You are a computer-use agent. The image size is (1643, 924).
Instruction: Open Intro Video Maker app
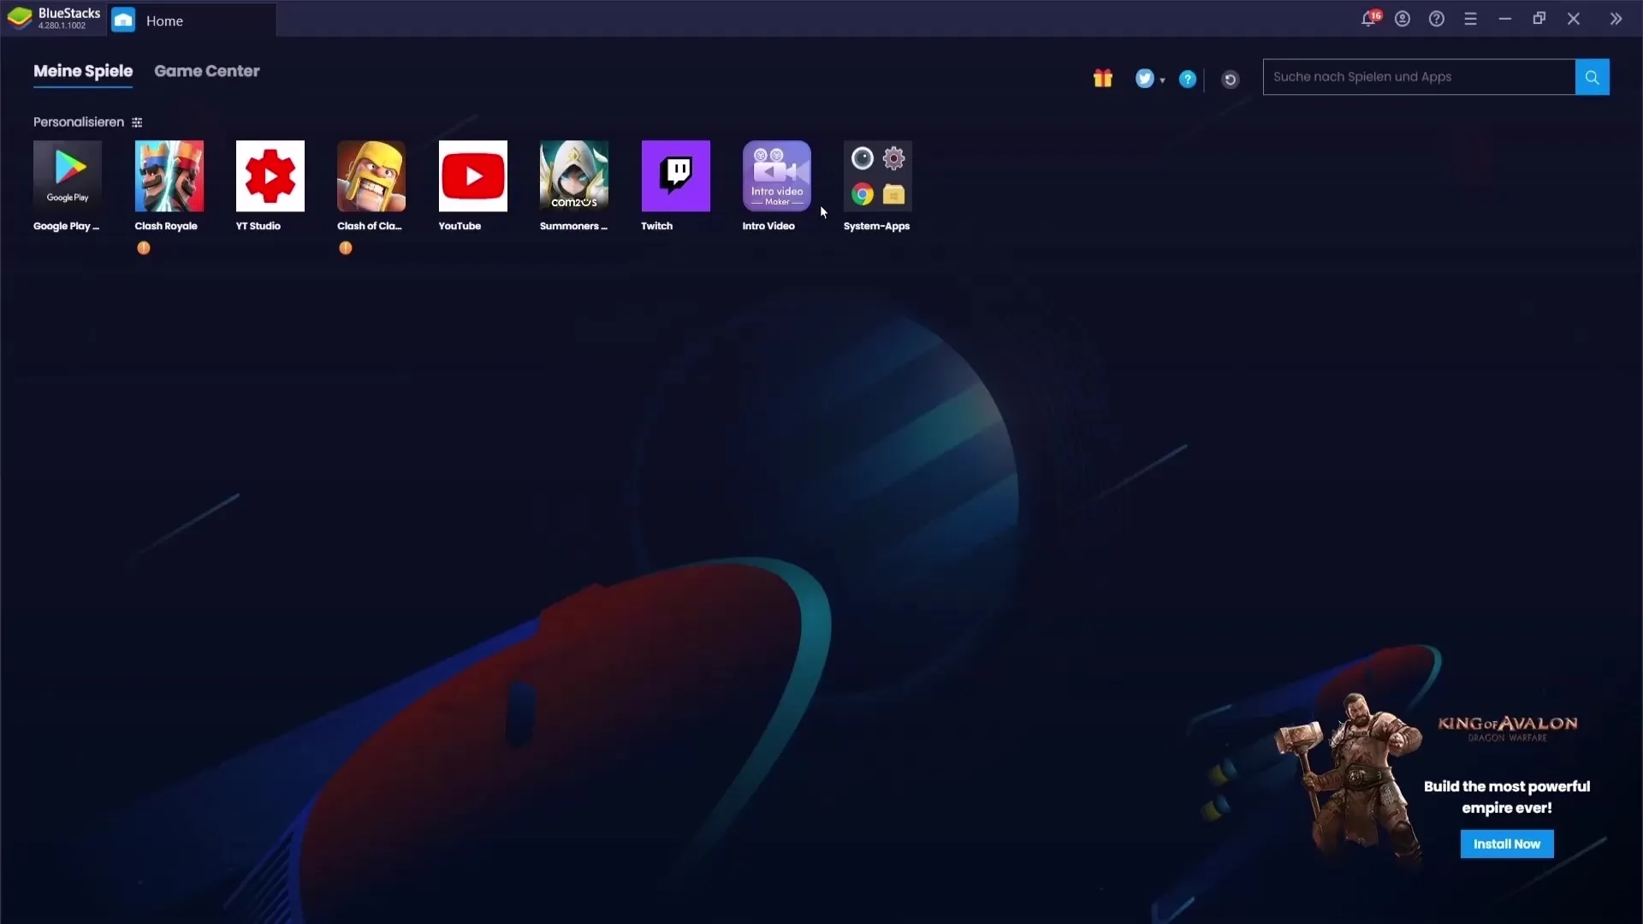coord(776,175)
